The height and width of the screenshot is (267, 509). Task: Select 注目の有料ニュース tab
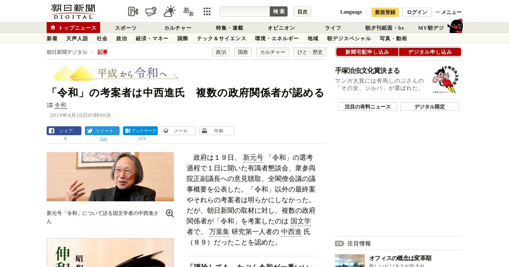[368, 106]
